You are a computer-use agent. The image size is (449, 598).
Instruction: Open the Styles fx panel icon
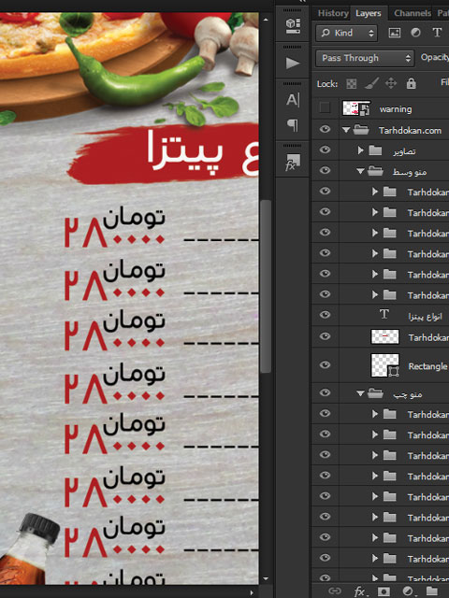coord(293,162)
